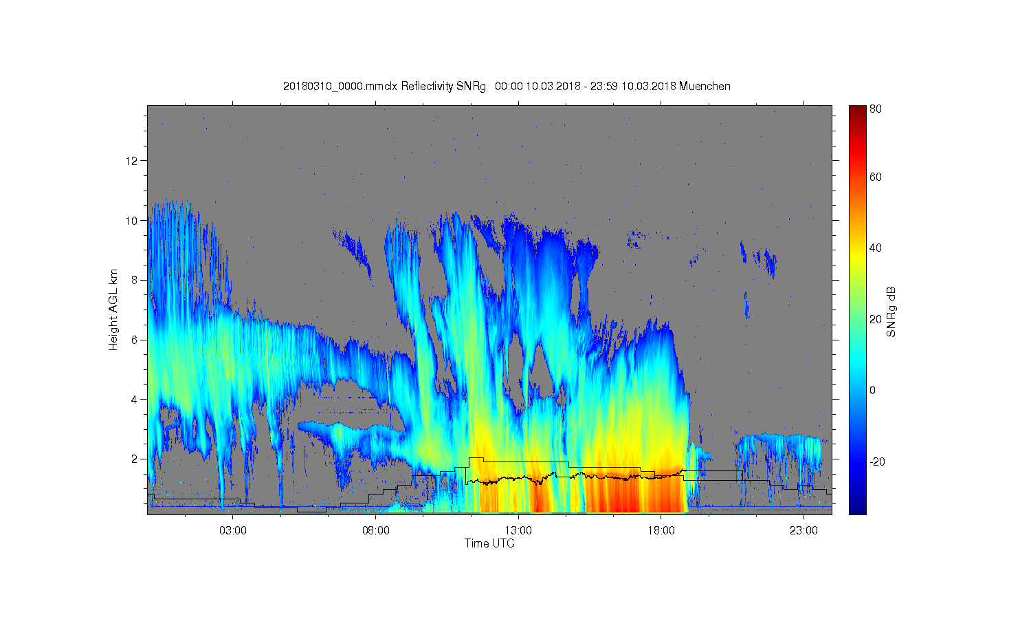Click the colorbar value 20
Image resolution: width=1031 pixels, height=619 pixels.
point(876,319)
